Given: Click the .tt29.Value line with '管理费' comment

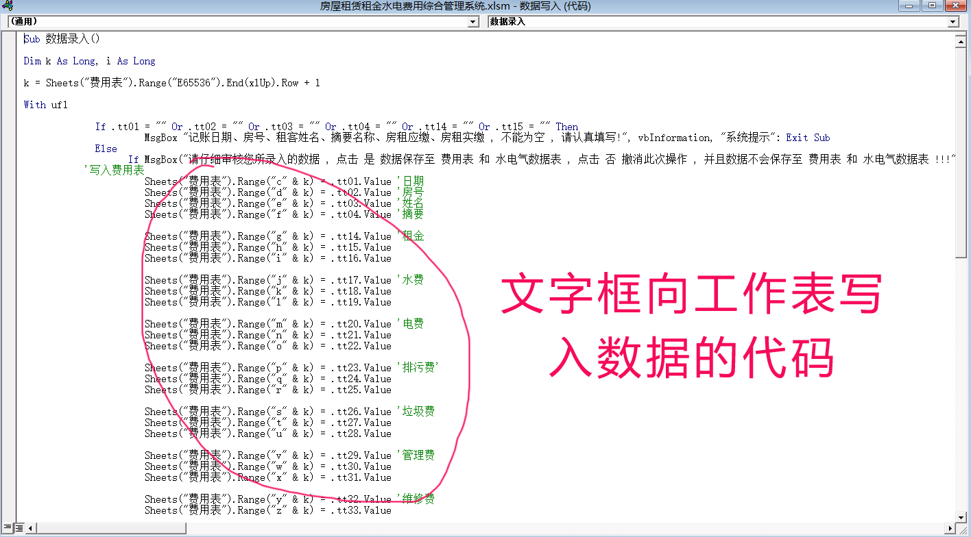Looking at the screenshot, I should pyautogui.click(x=290, y=455).
